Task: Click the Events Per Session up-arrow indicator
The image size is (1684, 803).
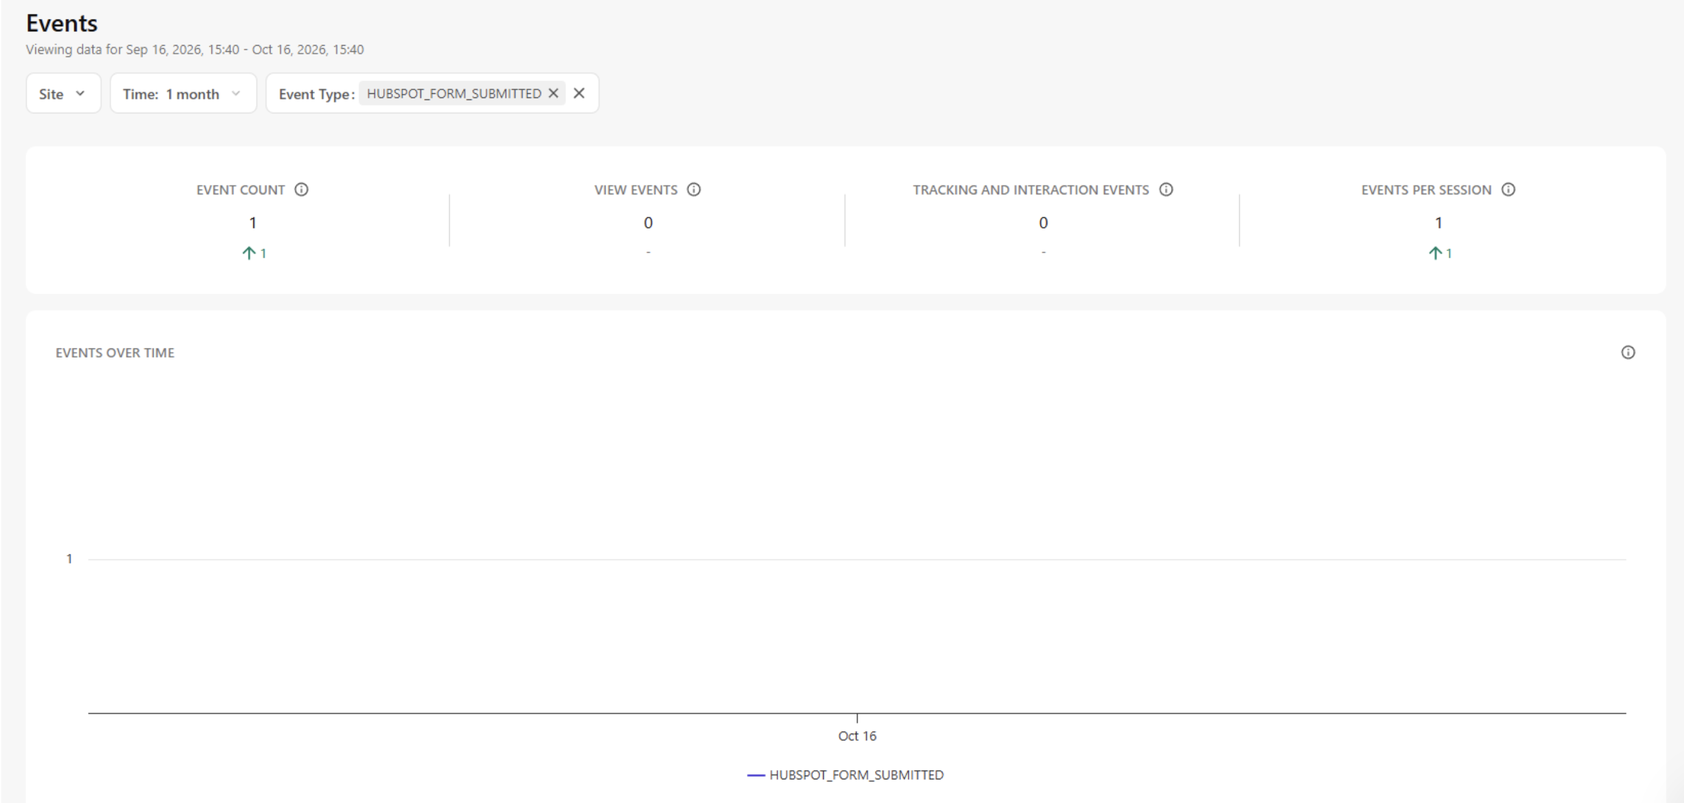Action: coord(1440,253)
